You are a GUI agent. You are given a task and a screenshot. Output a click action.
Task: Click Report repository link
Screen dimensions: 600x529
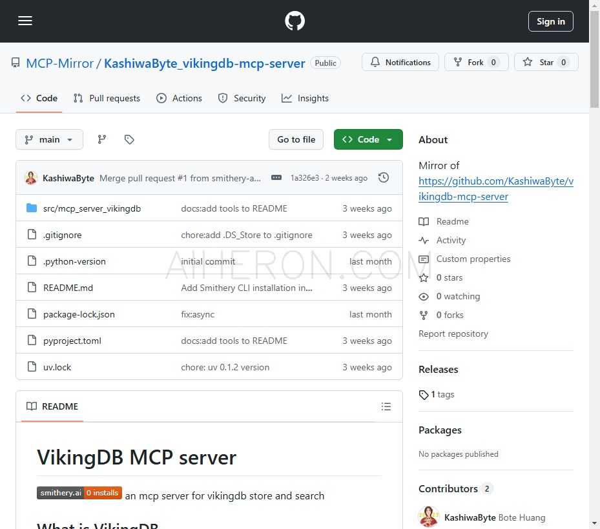tap(453, 334)
